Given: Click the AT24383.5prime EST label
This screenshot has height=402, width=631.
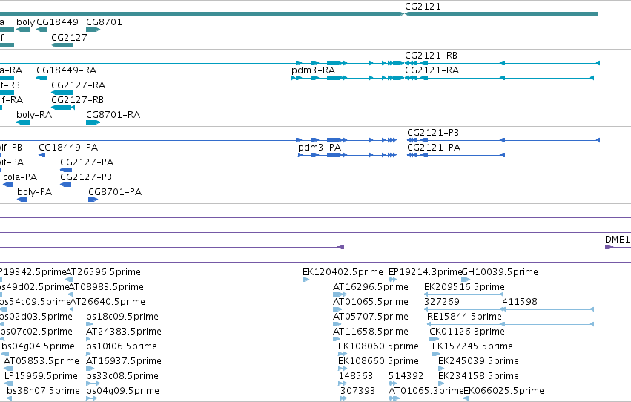Looking at the screenshot, I should pyautogui.click(x=124, y=332).
